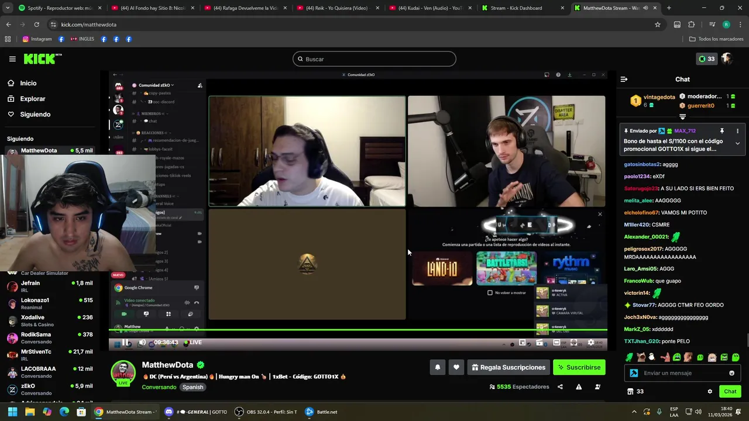Open Xodalive channel in sidebar
749x421 pixels.
(x=50, y=321)
